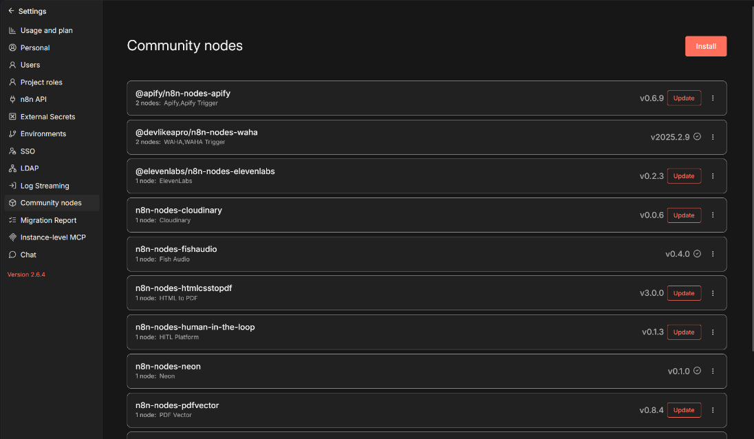Click up-to-date checkmark for n8n-nodes-fishaudio
The image size is (754, 439).
point(698,253)
